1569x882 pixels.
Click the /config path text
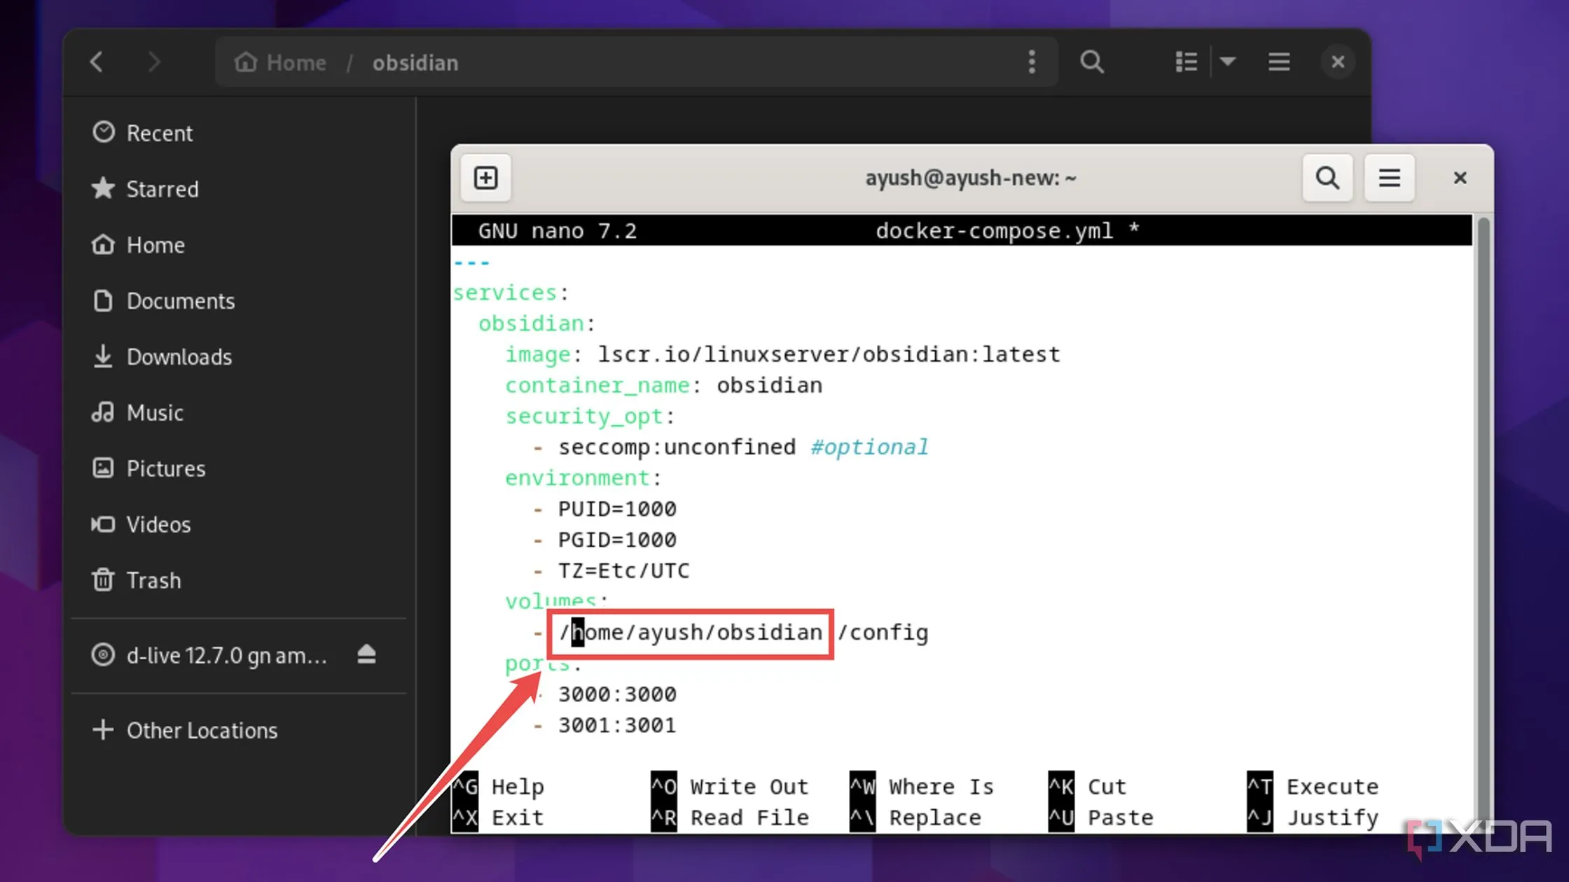883,632
